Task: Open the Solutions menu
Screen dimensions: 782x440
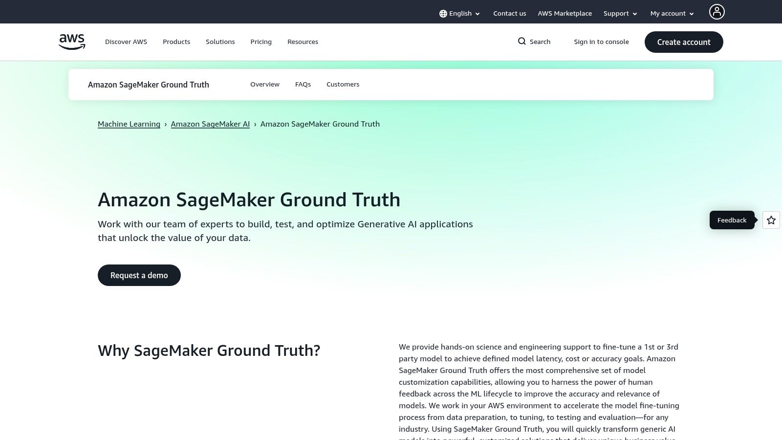Action: click(220, 42)
